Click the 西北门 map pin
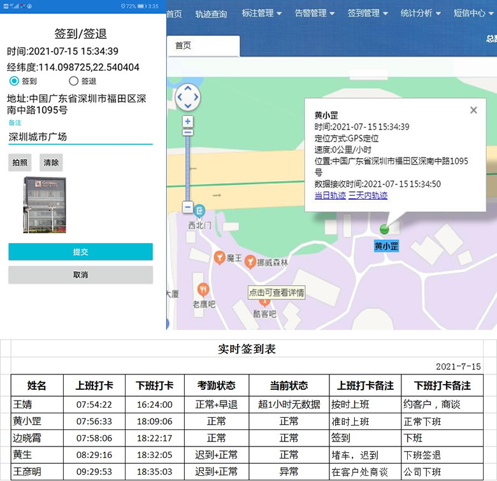 (x=199, y=212)
